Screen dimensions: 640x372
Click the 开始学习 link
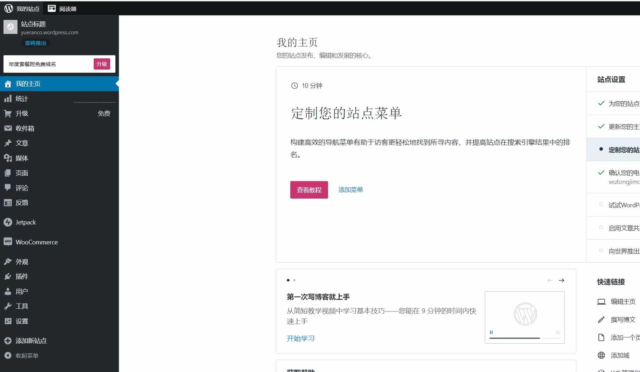[x=300, y=338]
